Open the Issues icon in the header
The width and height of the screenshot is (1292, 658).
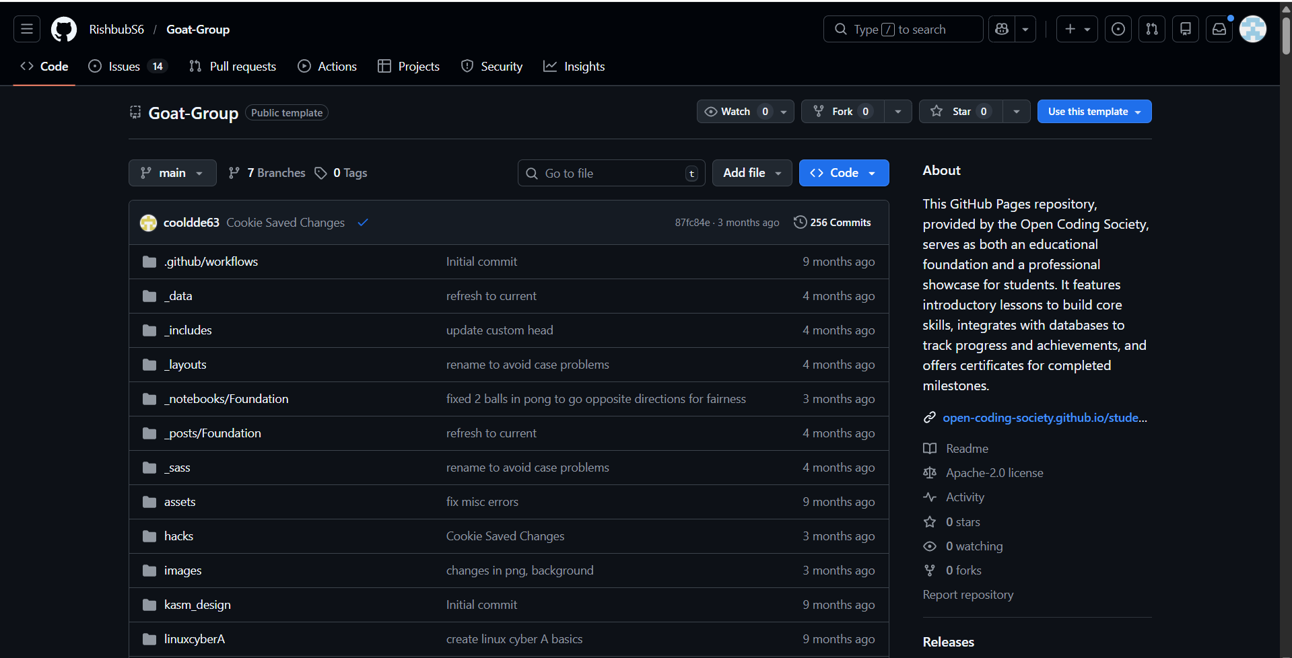coord(1118,29)
